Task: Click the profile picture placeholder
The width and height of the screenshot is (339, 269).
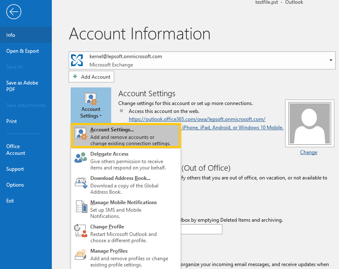Action: tap(309, 123)
